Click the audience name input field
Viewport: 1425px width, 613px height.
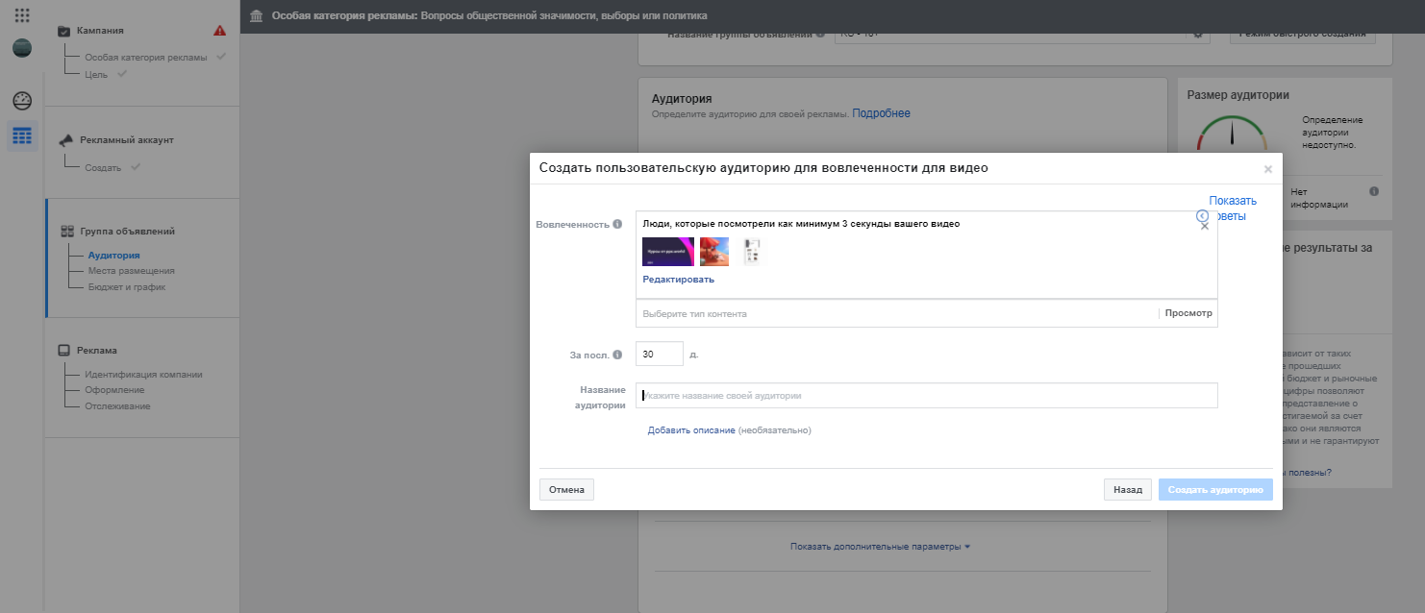click(926, 396)
